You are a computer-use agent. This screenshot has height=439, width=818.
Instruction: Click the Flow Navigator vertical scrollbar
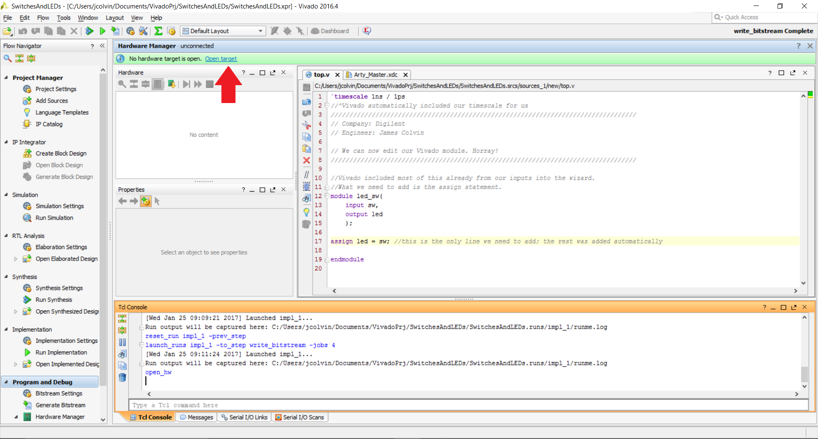(103, 230)
